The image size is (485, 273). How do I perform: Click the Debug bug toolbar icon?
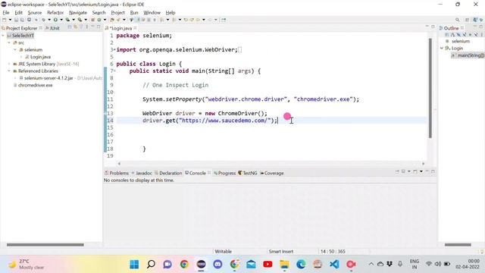tap(43, 20)
